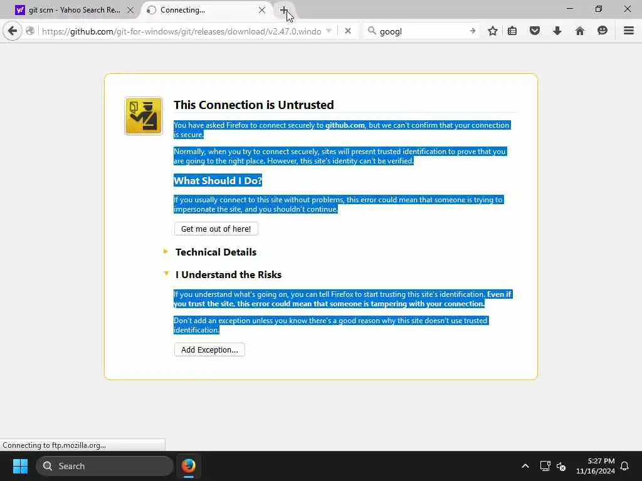Open the network status tray icon
The width and height of the screenshot is (642, 481).
[x=545, y=466]
